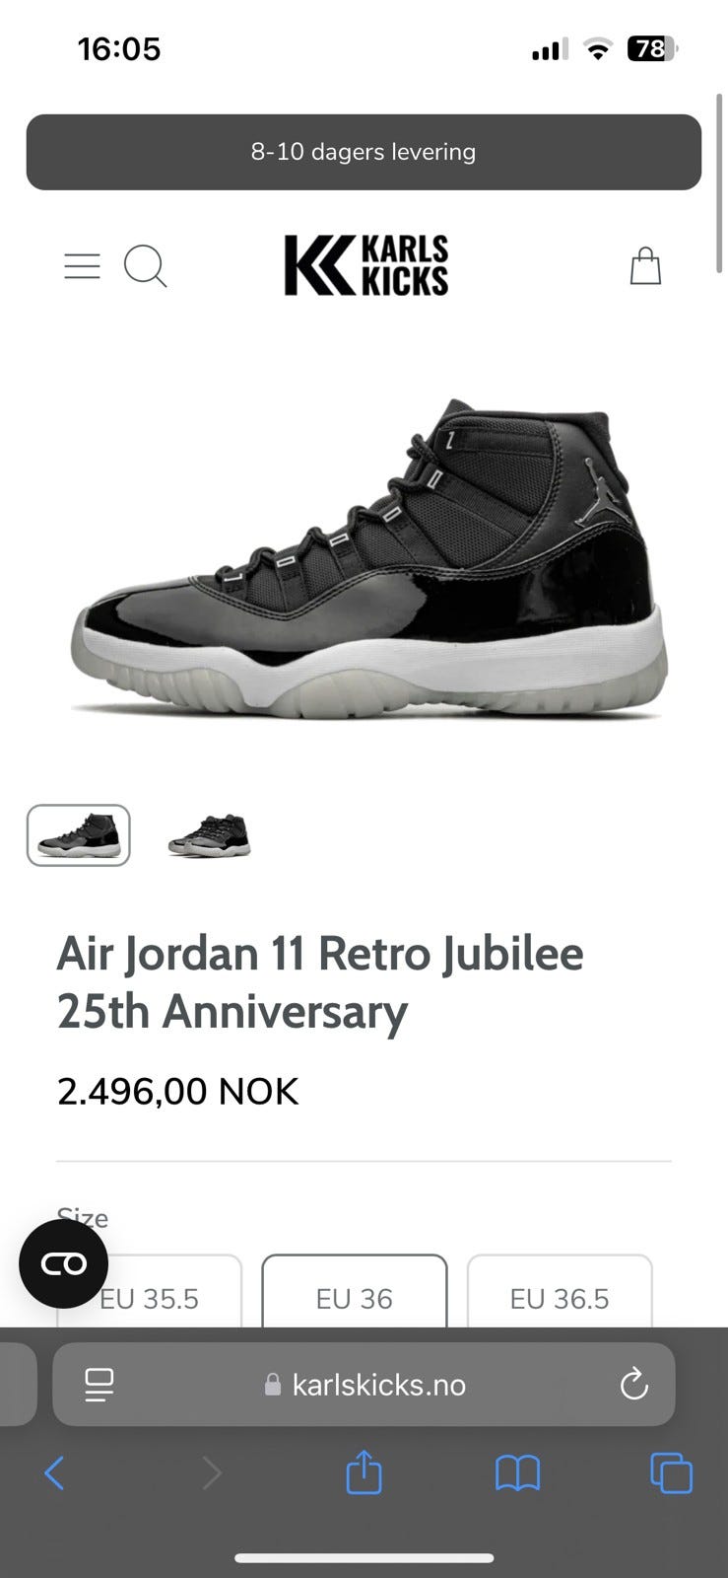Open the shopping bag cart
The height and width of the screenshot is (1578, 728).
645,265
